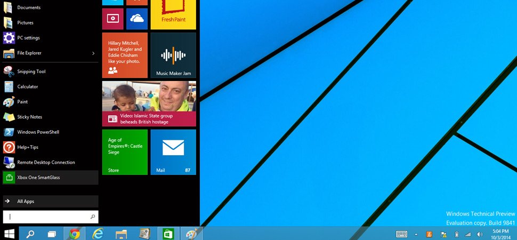Open Pictures folder in Start menu

(x=51, y=22)
